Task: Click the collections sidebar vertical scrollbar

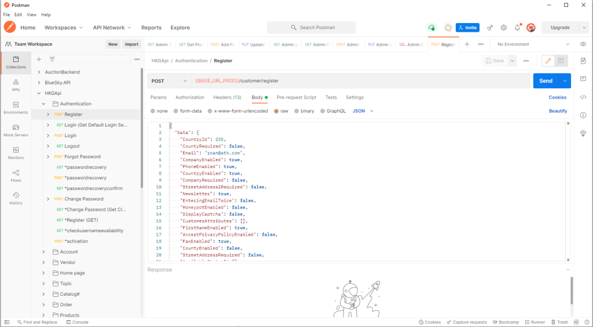Action: (x=142, y=128)
